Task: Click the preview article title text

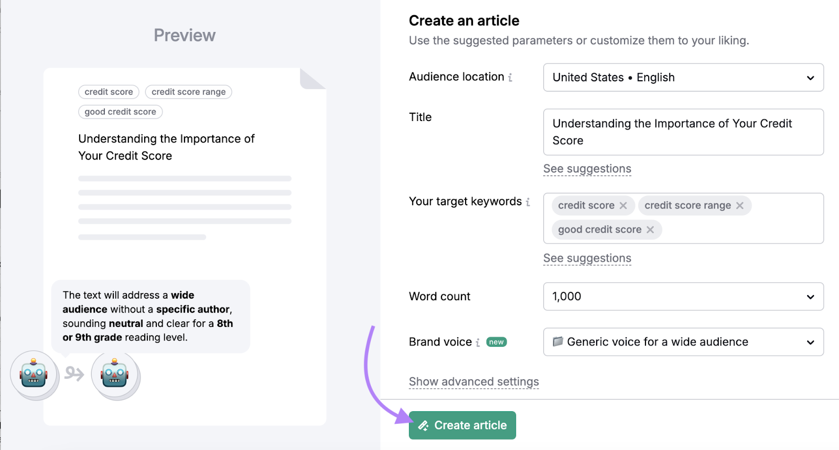Action: point(166,147)
